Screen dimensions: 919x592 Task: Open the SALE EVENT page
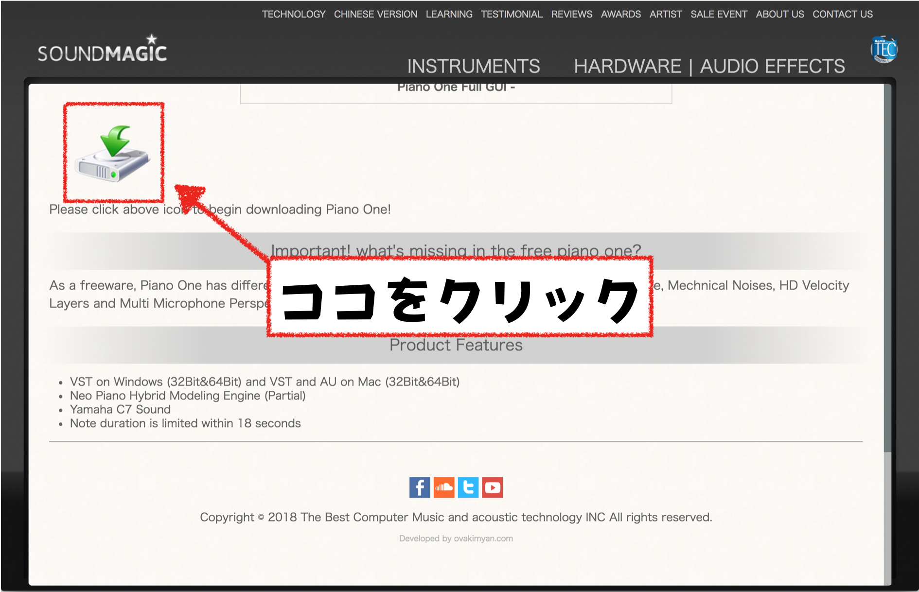click(719, 14)
